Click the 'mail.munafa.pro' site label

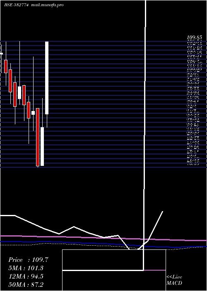tap(47, 5)
